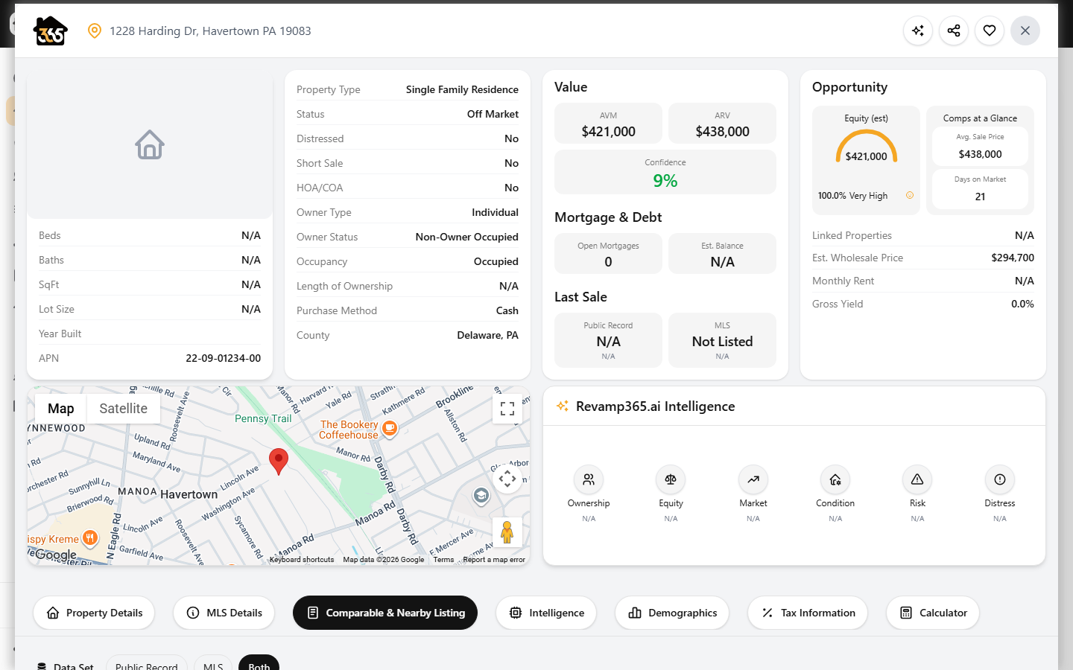
Task: Switch map to Map view
Action: [x=61, y=409]
